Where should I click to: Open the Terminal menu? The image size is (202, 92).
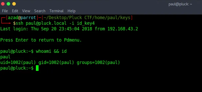tap(56, 11)
